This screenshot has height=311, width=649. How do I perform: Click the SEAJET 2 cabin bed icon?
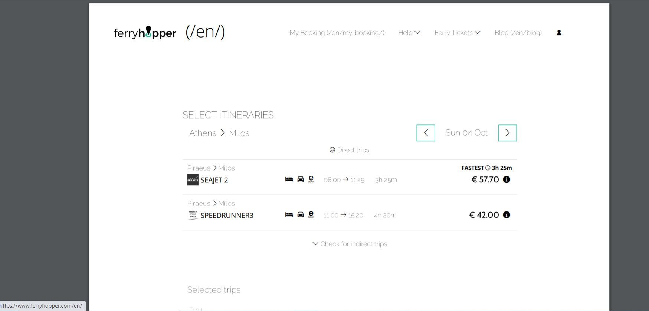[289, 179]
